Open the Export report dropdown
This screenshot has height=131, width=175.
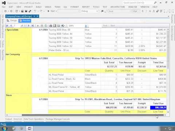[63, 25]
